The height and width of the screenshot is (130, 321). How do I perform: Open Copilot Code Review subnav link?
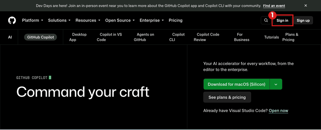point(206,37)
